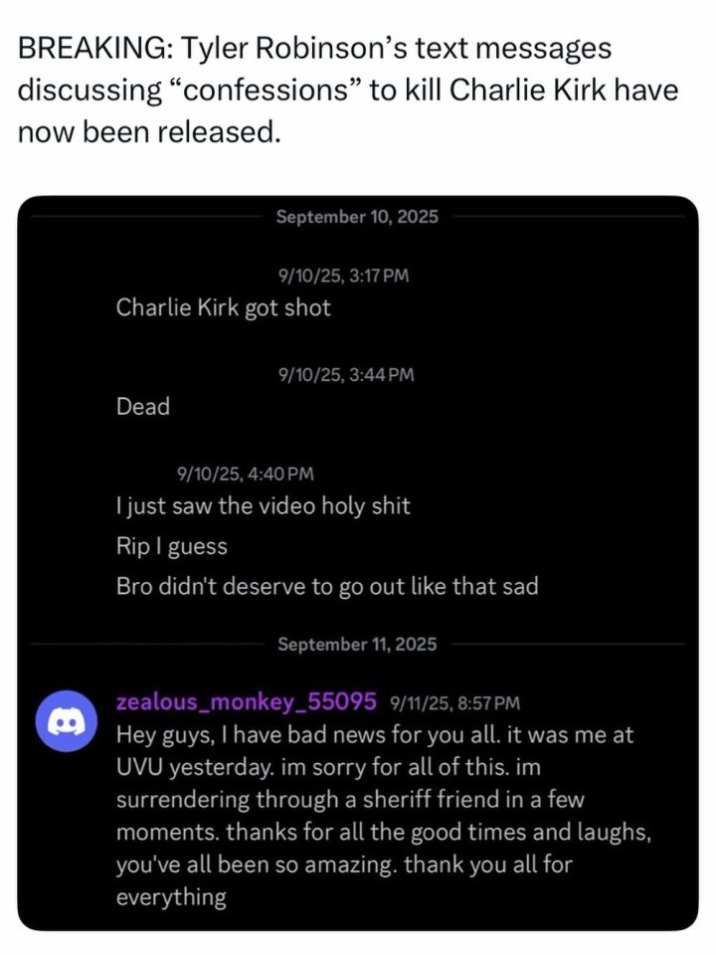The width and height of the screenshot is (716, 955).
Task: Select the "Bro didn't deserve" message line
Action: pos(327,586)
